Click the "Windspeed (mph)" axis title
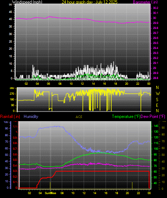Image resolution: width=167 pixels, height=198 pixels. [x=27, y=2]
